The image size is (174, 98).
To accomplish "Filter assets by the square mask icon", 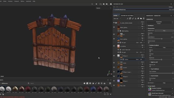I will coord(90,83).
